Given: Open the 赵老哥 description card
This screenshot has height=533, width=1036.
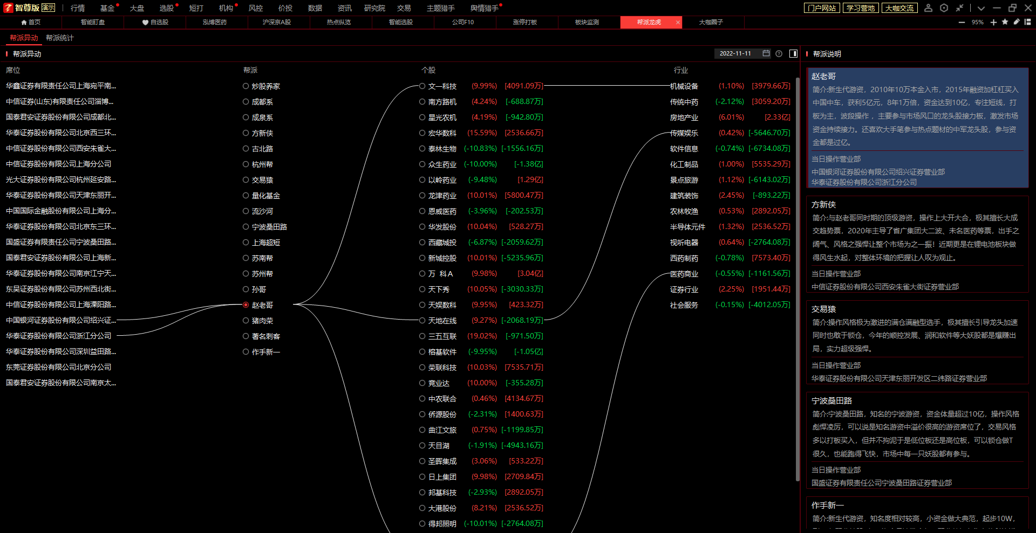Looking at the screenshot, I should tap(917, 128).
